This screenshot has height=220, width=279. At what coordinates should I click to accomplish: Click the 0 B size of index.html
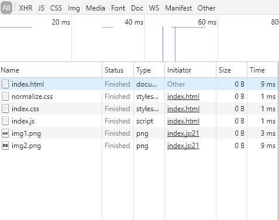[240, 84]
